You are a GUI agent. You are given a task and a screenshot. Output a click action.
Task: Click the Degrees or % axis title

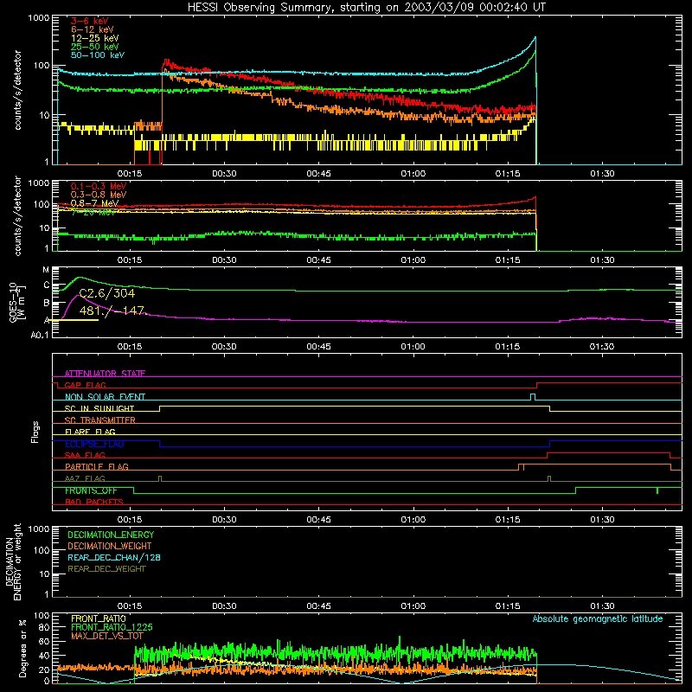click(x=22, y=648)
